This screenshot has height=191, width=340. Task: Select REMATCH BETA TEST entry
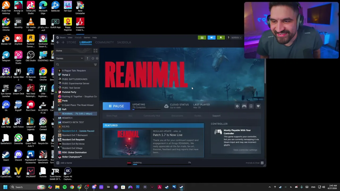(73, 122)
